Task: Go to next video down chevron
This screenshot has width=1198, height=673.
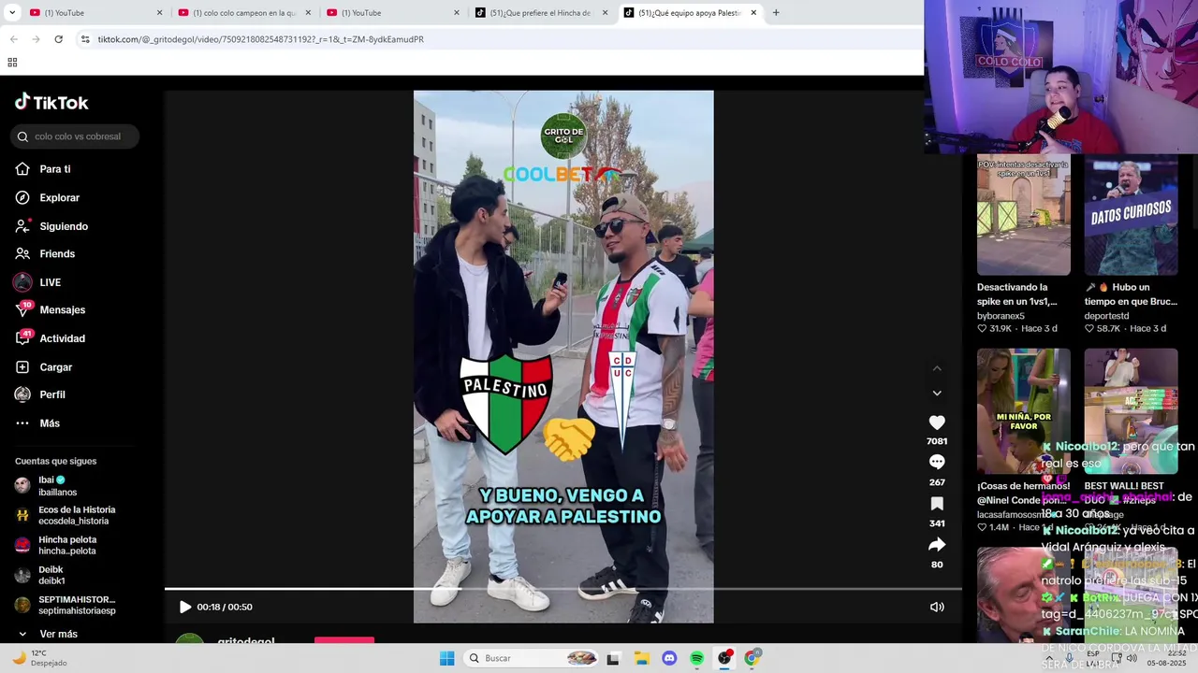Action: click(x=937, y=394)
